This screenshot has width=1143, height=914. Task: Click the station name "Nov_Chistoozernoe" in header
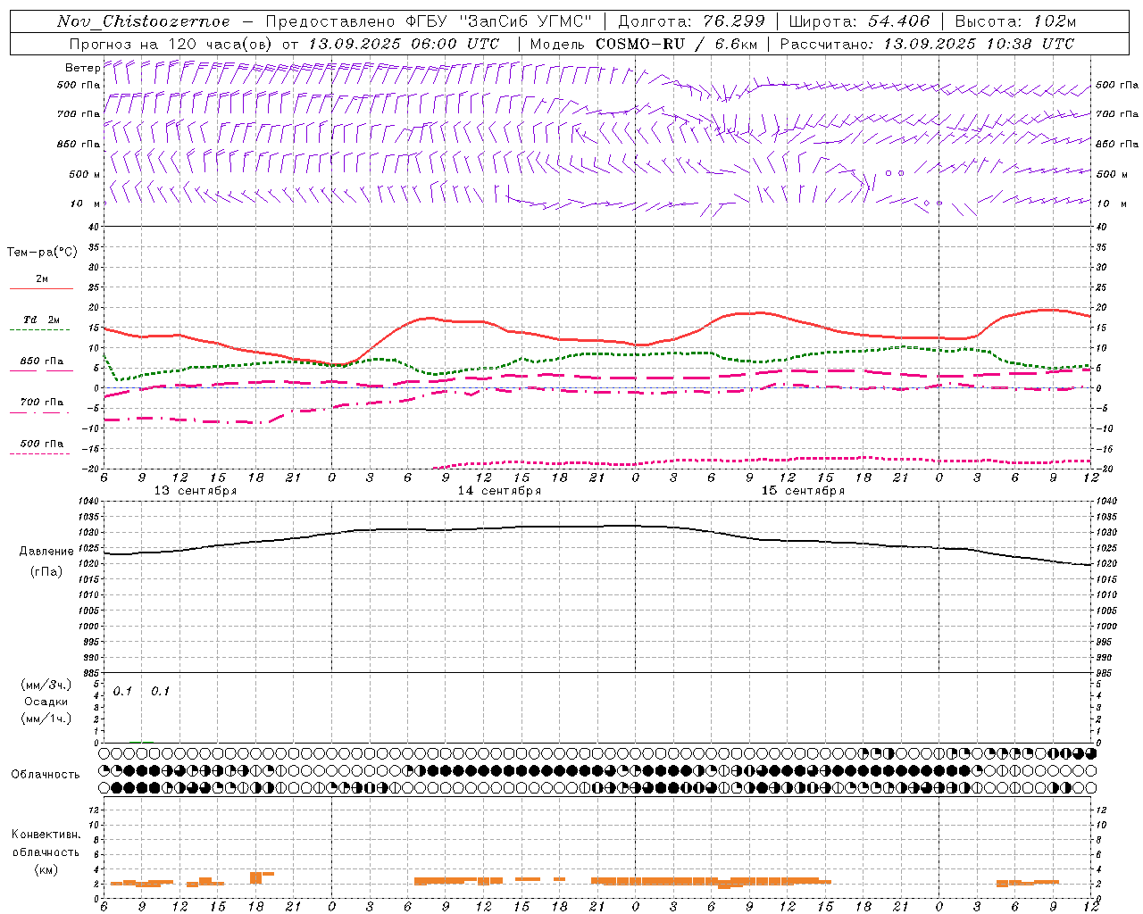click(143, 21)
